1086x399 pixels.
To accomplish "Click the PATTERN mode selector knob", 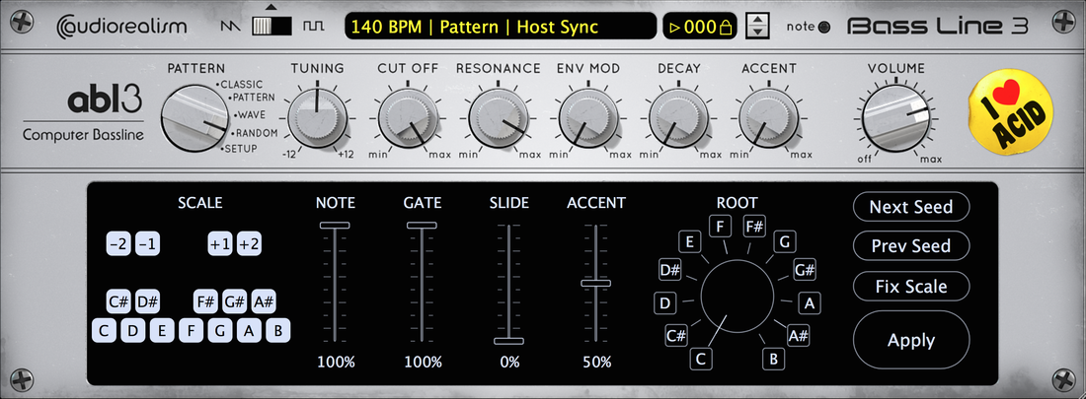I will [195, 119].
